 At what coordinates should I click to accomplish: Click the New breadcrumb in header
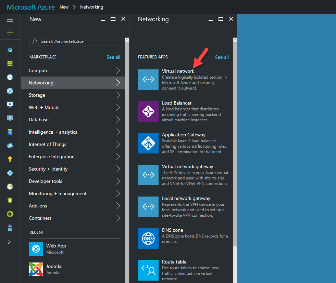click(64, 7)
